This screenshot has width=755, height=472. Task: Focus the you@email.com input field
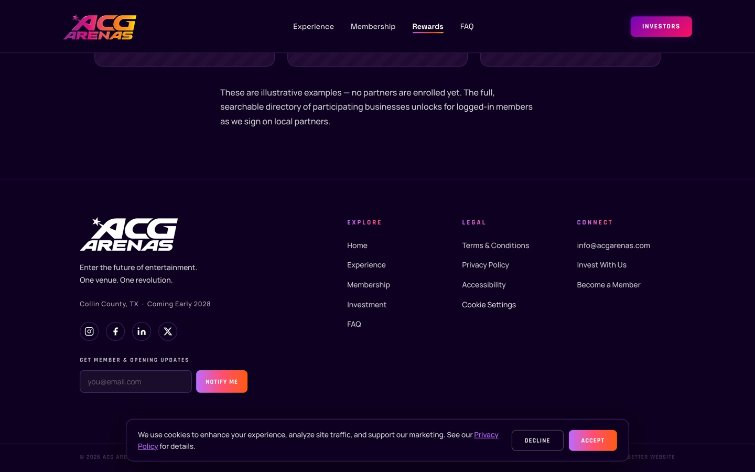(x=136, y=382)
